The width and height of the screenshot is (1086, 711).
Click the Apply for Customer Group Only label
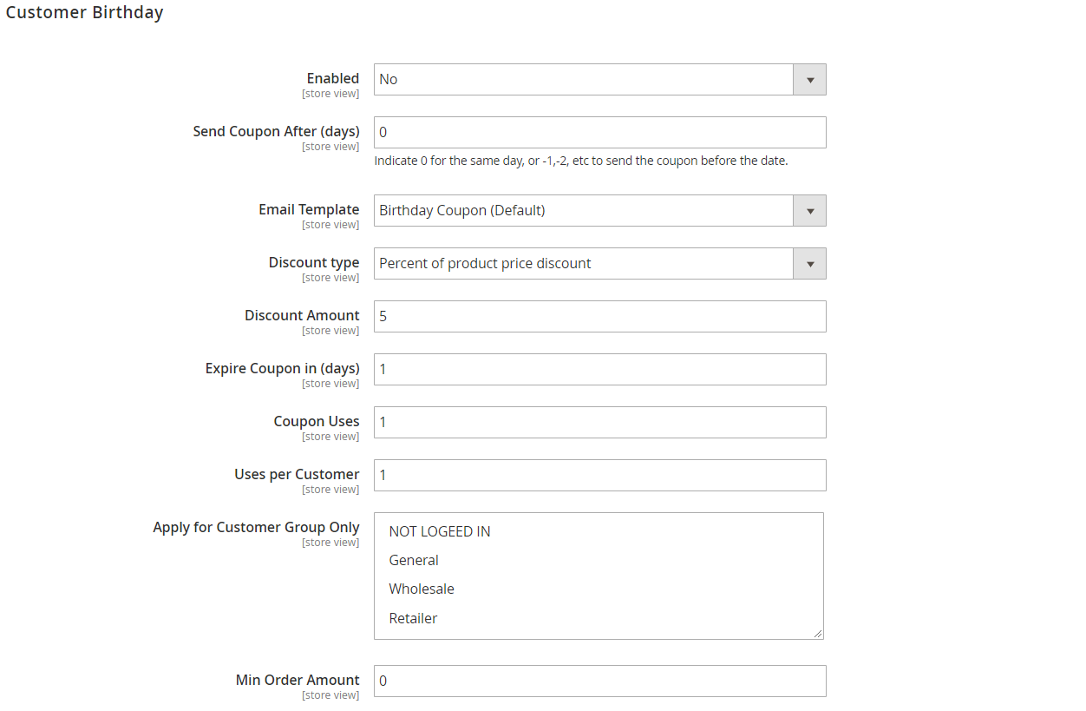tap(256, 527)
